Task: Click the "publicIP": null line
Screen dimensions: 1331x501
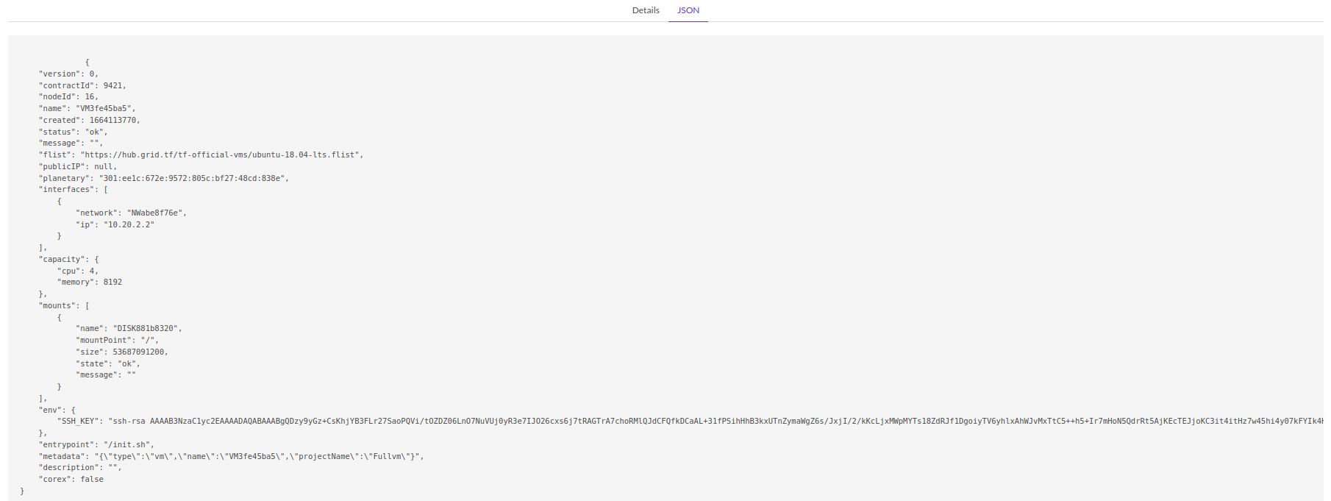Action: (x=77, y=167)
